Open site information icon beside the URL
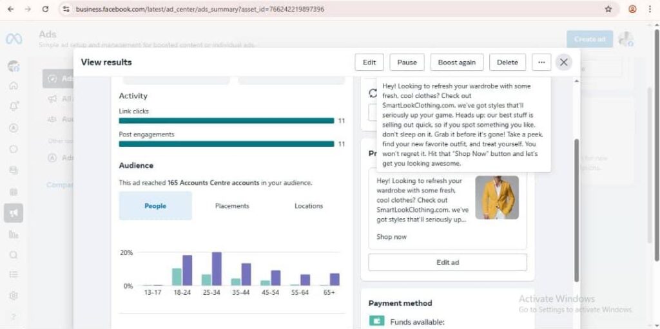The height and width of the screenshot is (329, 660). pyautogui.click(x=65, y=9)
